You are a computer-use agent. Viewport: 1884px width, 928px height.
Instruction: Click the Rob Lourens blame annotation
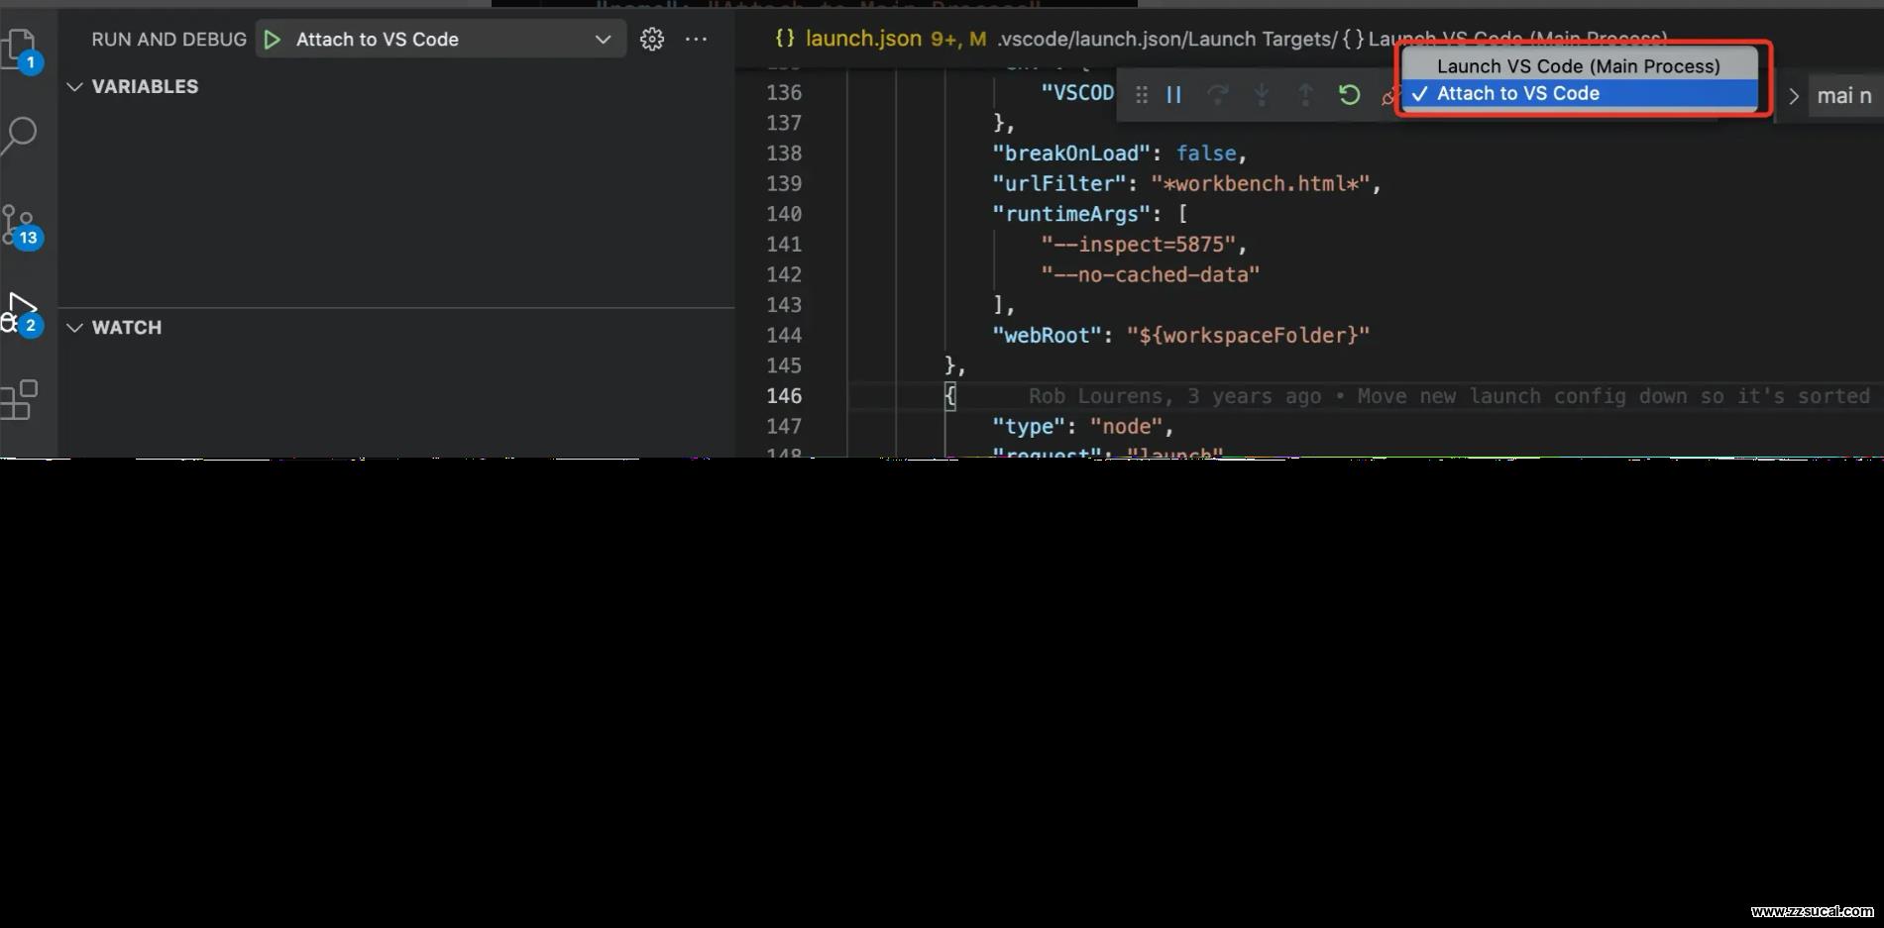click(1449, 396)
